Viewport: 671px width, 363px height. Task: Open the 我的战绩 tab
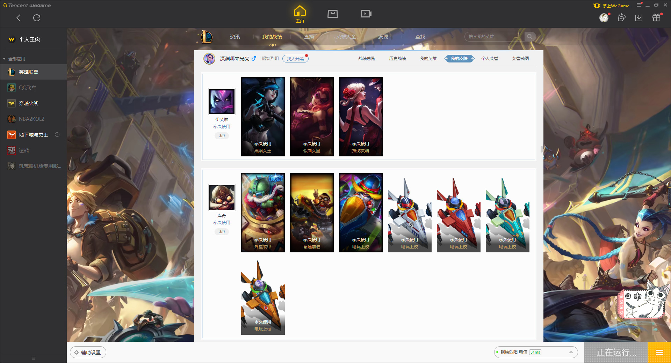[x=272, y=37]
